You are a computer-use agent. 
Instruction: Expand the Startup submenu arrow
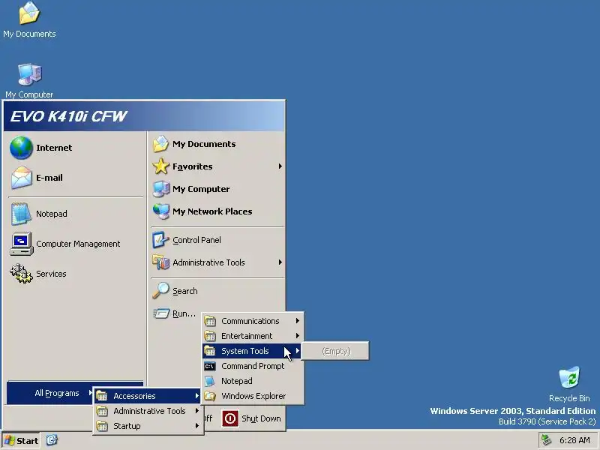tap(196, 426)
